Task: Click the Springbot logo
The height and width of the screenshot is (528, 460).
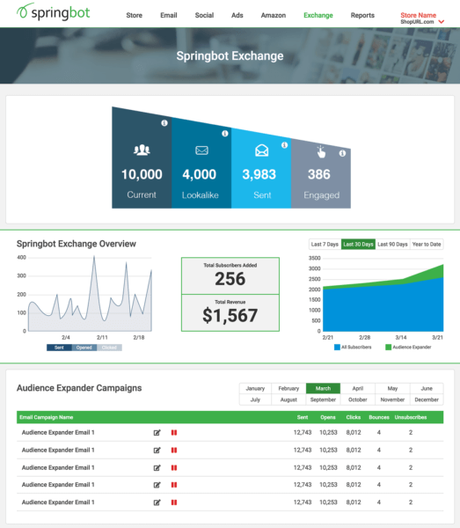Action: (x=53, y=12)
